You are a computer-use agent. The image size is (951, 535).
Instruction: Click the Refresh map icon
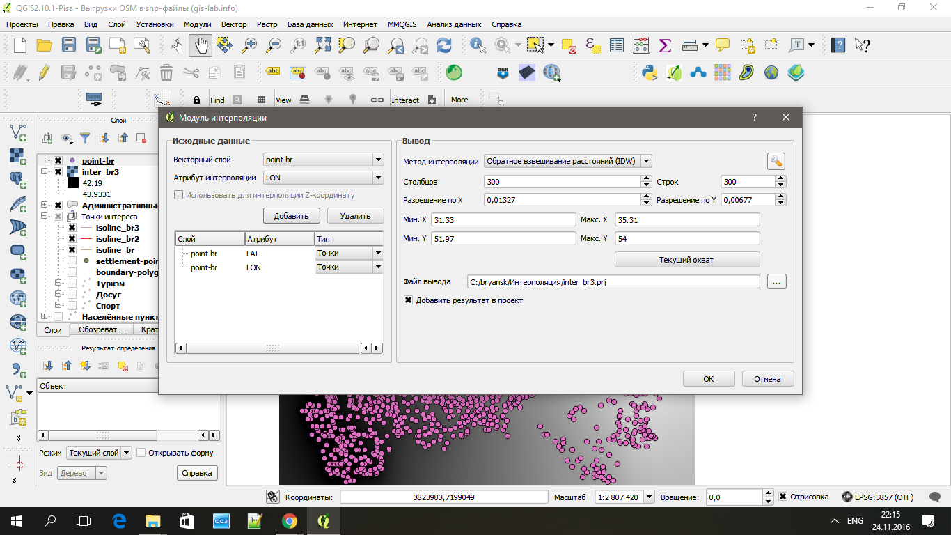pos(443,45)
